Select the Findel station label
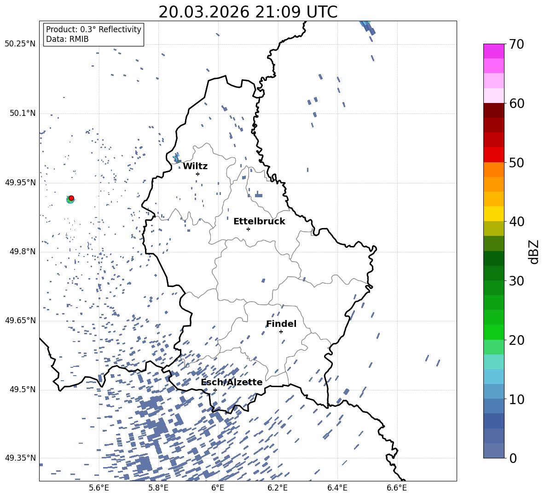Screen dimensions: 545x497 [x=281, y=324]
